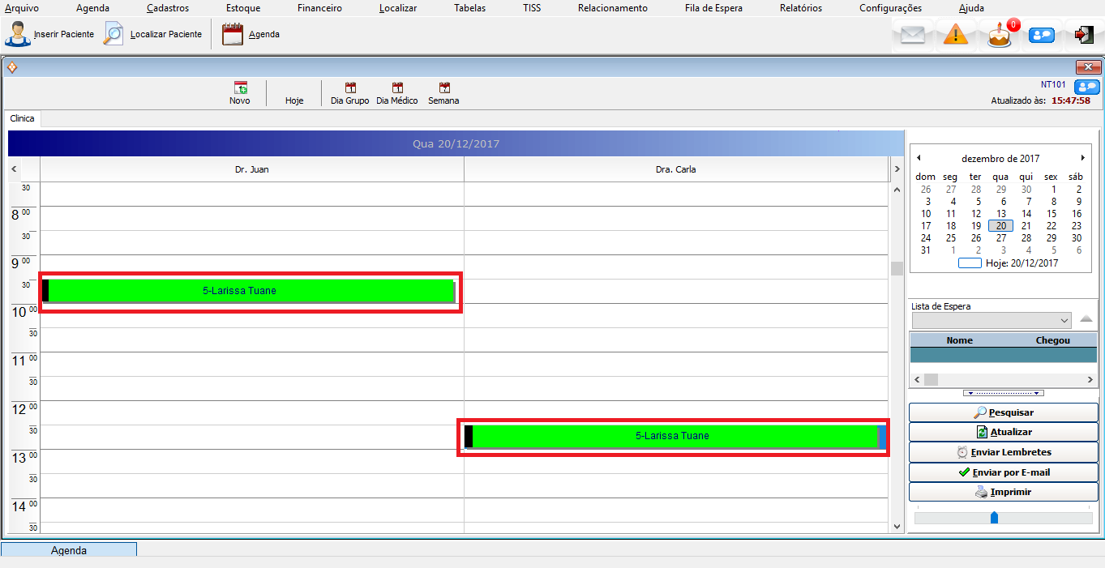Click the Inserir Paciente icon

pos(18,35)
